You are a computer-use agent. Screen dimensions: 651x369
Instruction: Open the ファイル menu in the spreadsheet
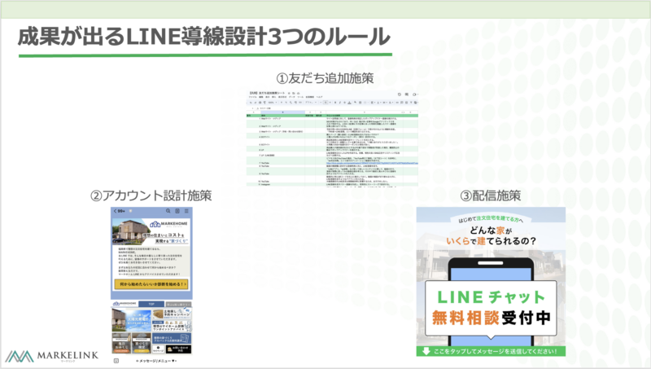point(252,99)
